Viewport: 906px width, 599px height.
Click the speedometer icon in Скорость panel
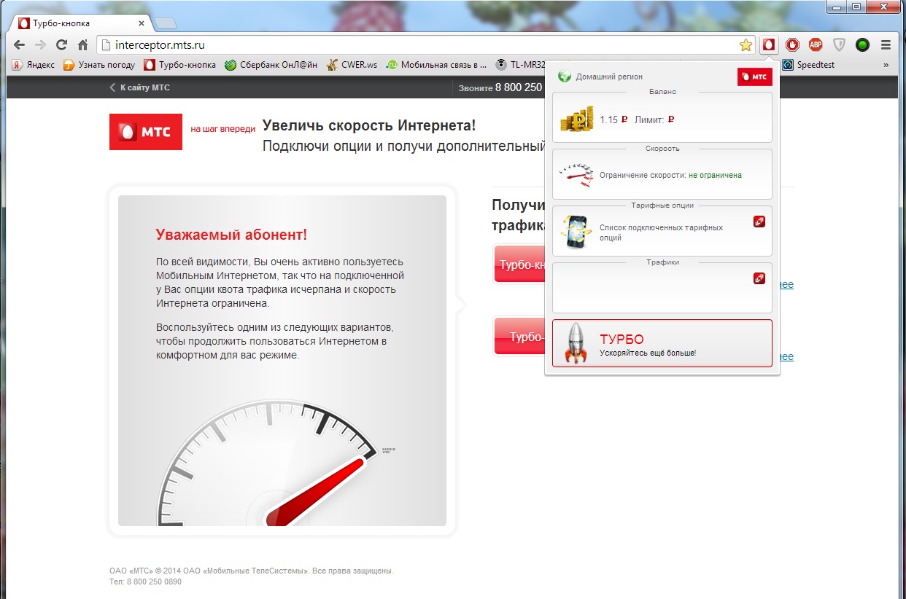click(578, 175)
